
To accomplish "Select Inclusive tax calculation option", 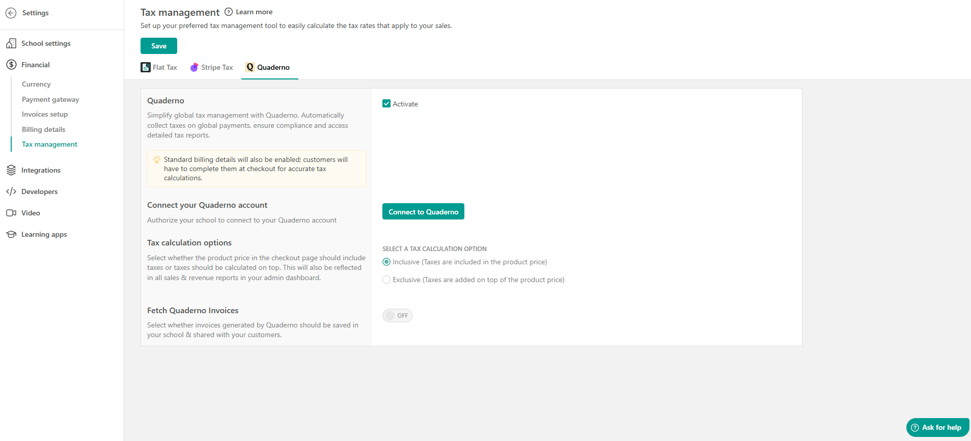I will 386,262.
